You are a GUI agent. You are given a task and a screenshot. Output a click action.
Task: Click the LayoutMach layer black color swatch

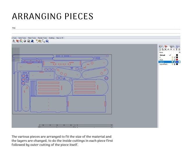[x=177, y=64]
